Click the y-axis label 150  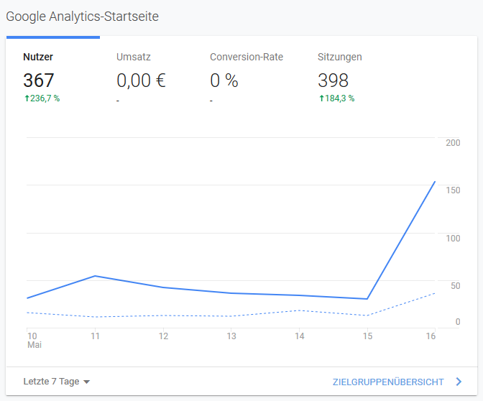coord(453,190)
